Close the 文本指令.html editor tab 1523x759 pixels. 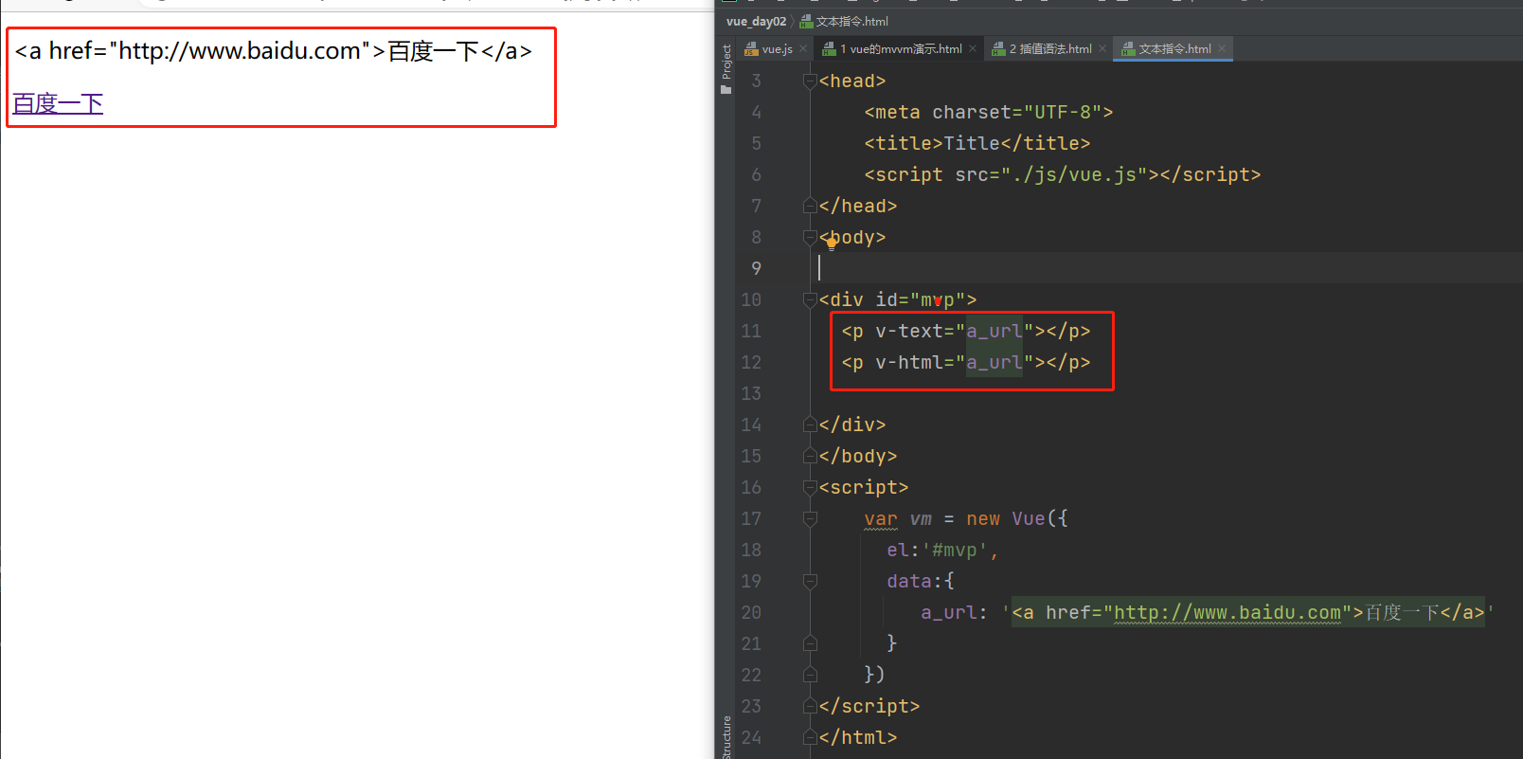pyautogui.click(x=1222, y=49)
